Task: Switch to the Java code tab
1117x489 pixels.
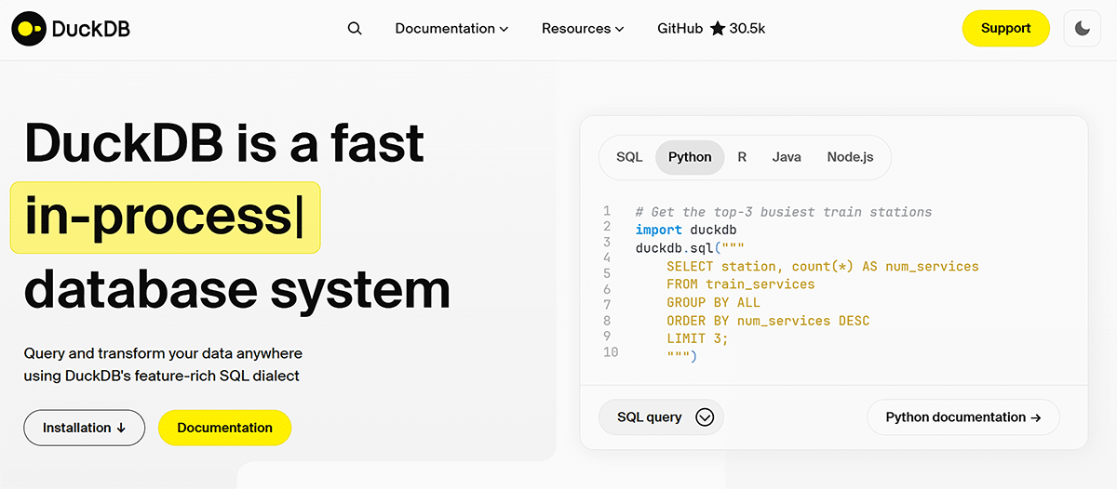Action: coord(787,157)
